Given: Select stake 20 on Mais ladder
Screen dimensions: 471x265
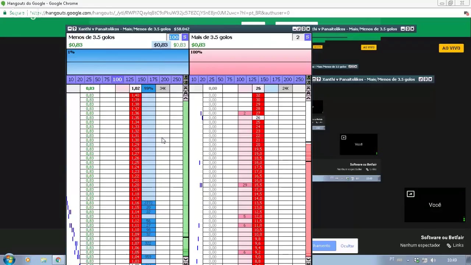Looking at the screenshot, I should click(202, 79).
